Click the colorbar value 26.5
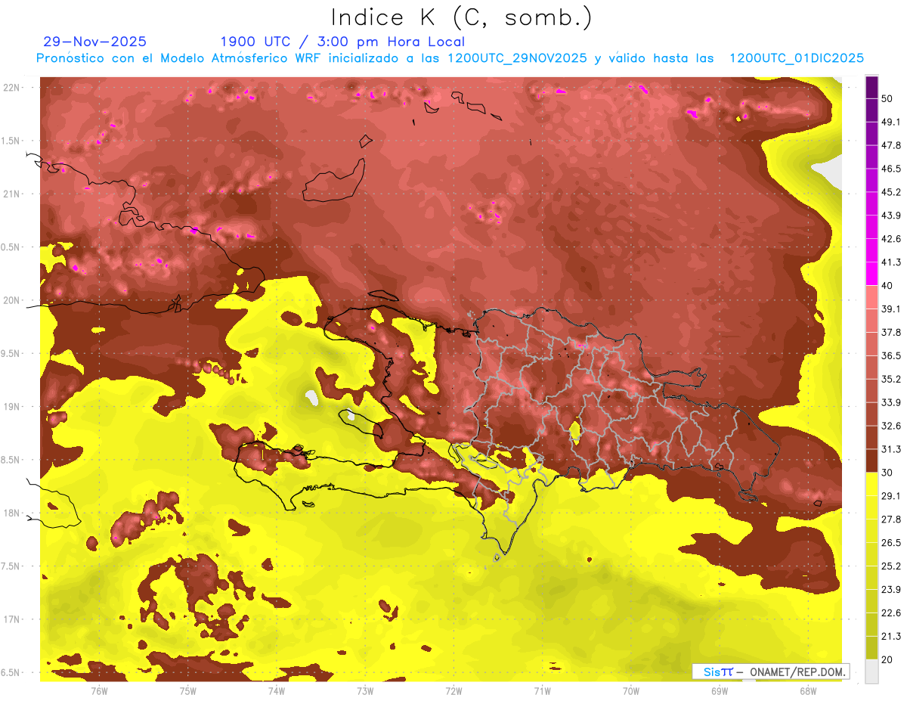This screenshot has width=907, height=701. (x=891, y=543)
